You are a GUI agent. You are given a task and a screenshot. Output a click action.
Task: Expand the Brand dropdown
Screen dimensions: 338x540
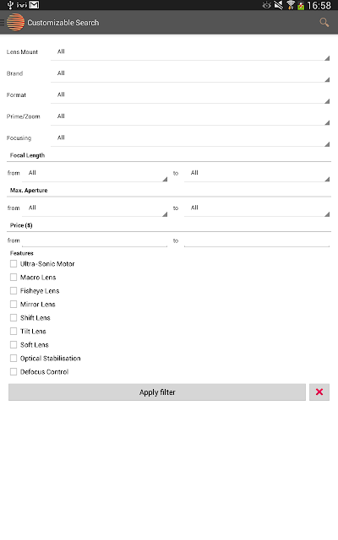coord(190,73)
